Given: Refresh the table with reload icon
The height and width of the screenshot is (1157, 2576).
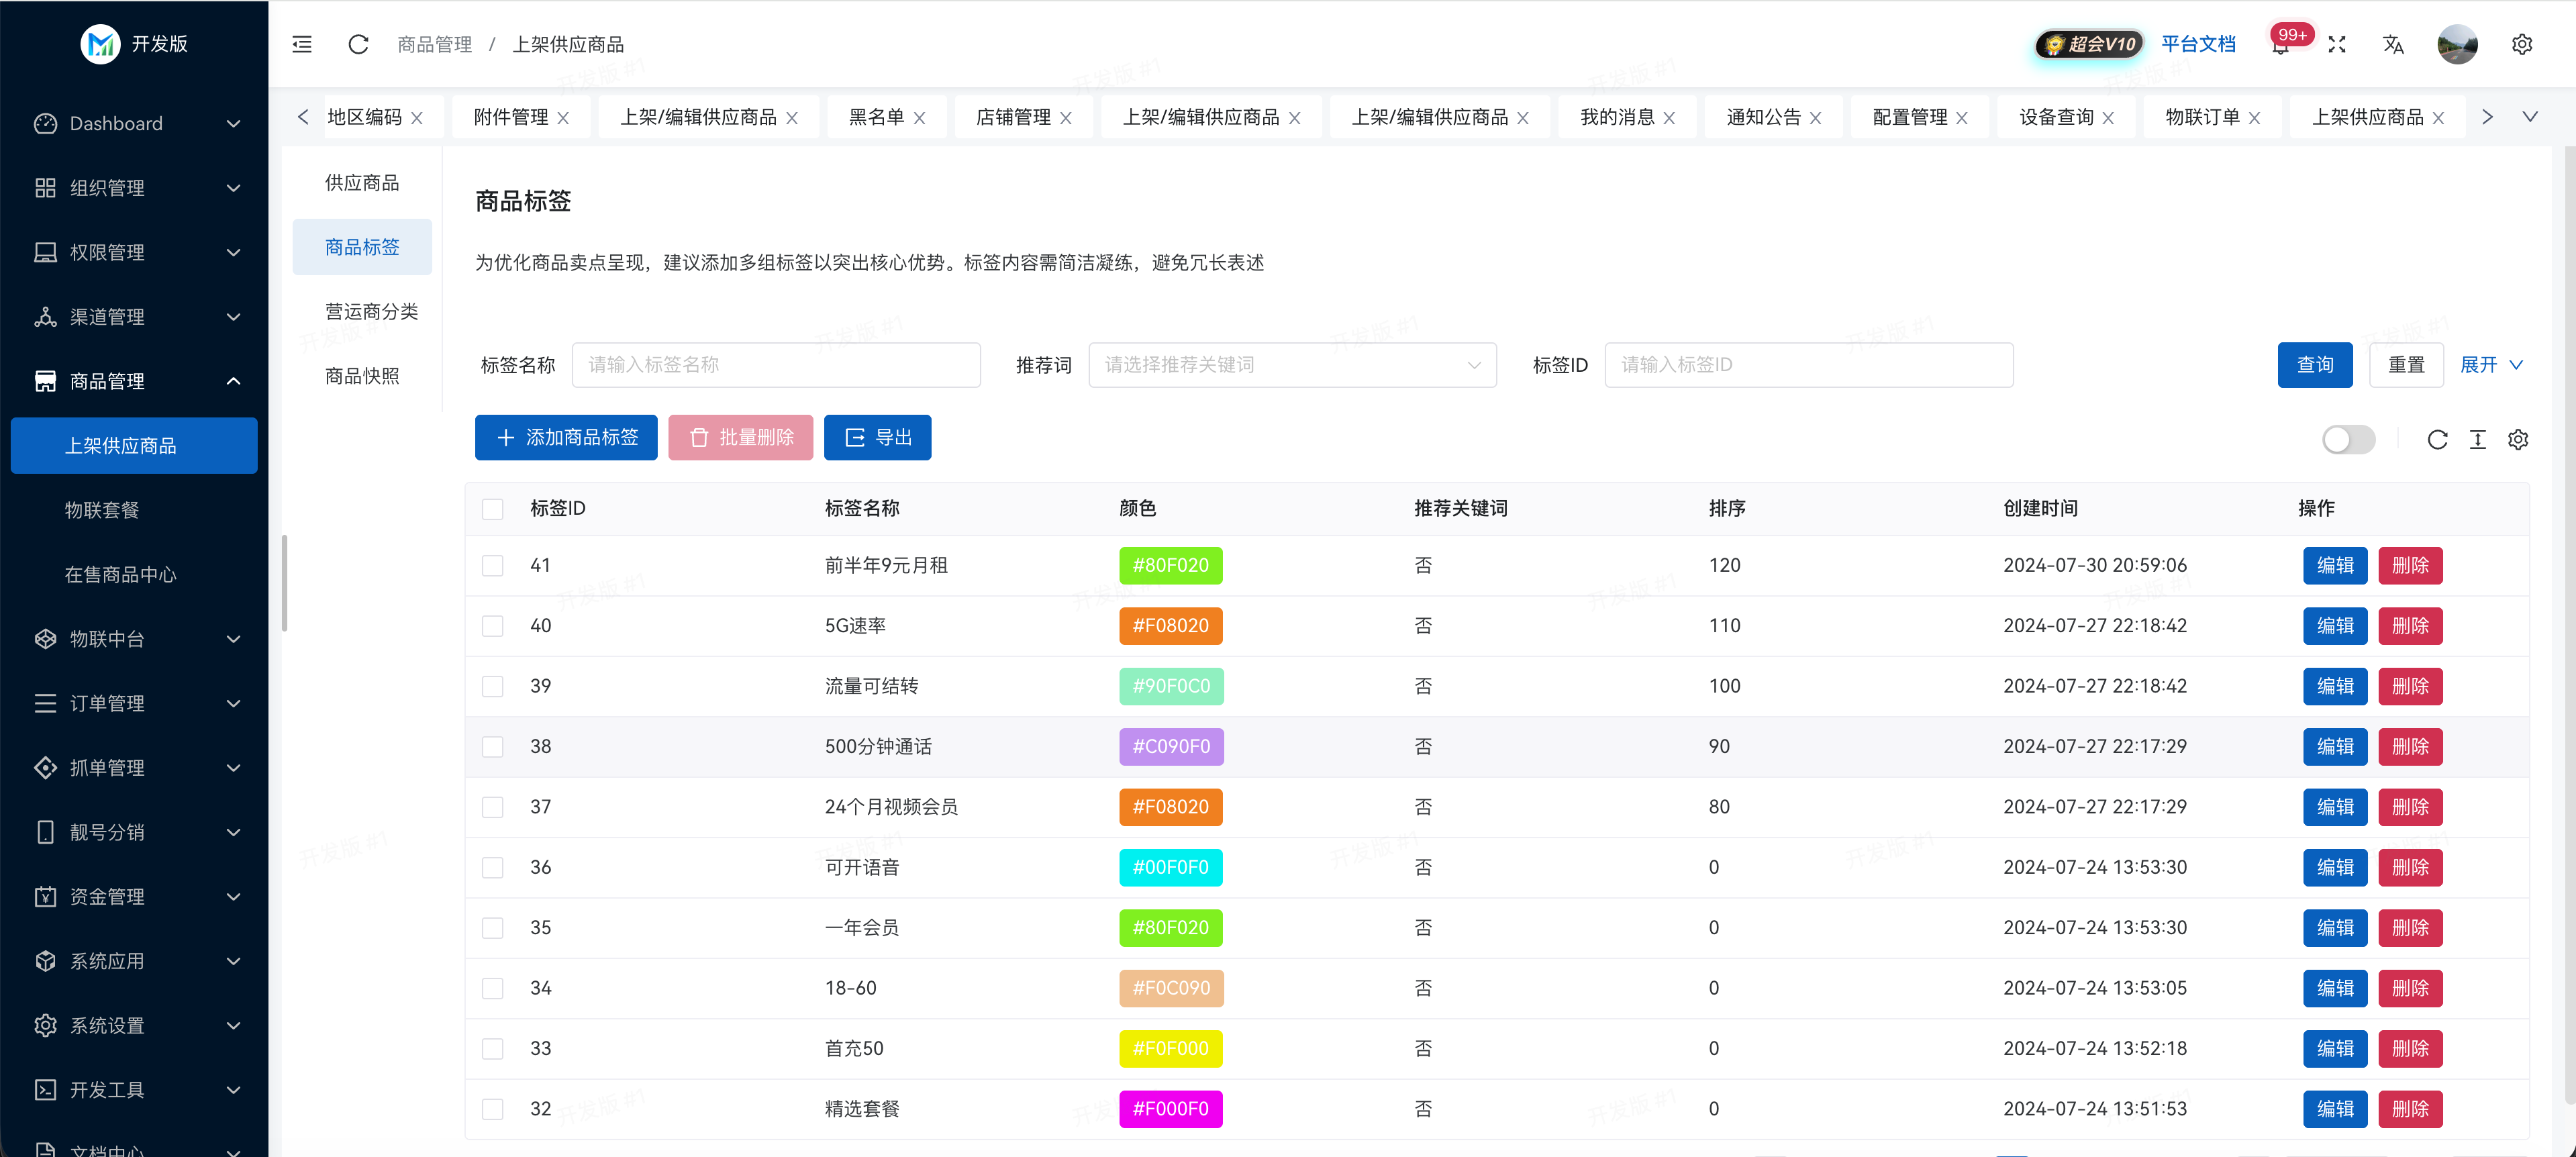Looking at the screenshot, I should [x=2437, y=439].
